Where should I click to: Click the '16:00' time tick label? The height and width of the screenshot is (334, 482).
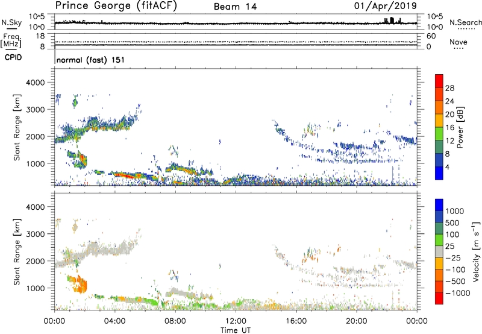[296, 321]
